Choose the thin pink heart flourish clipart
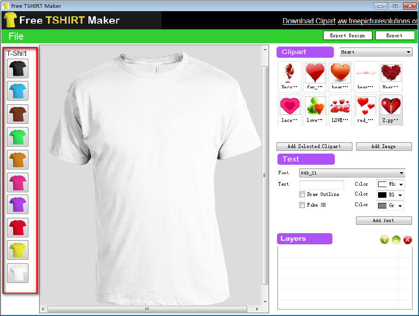Viewport: 419px width, 316px height. 365,76
